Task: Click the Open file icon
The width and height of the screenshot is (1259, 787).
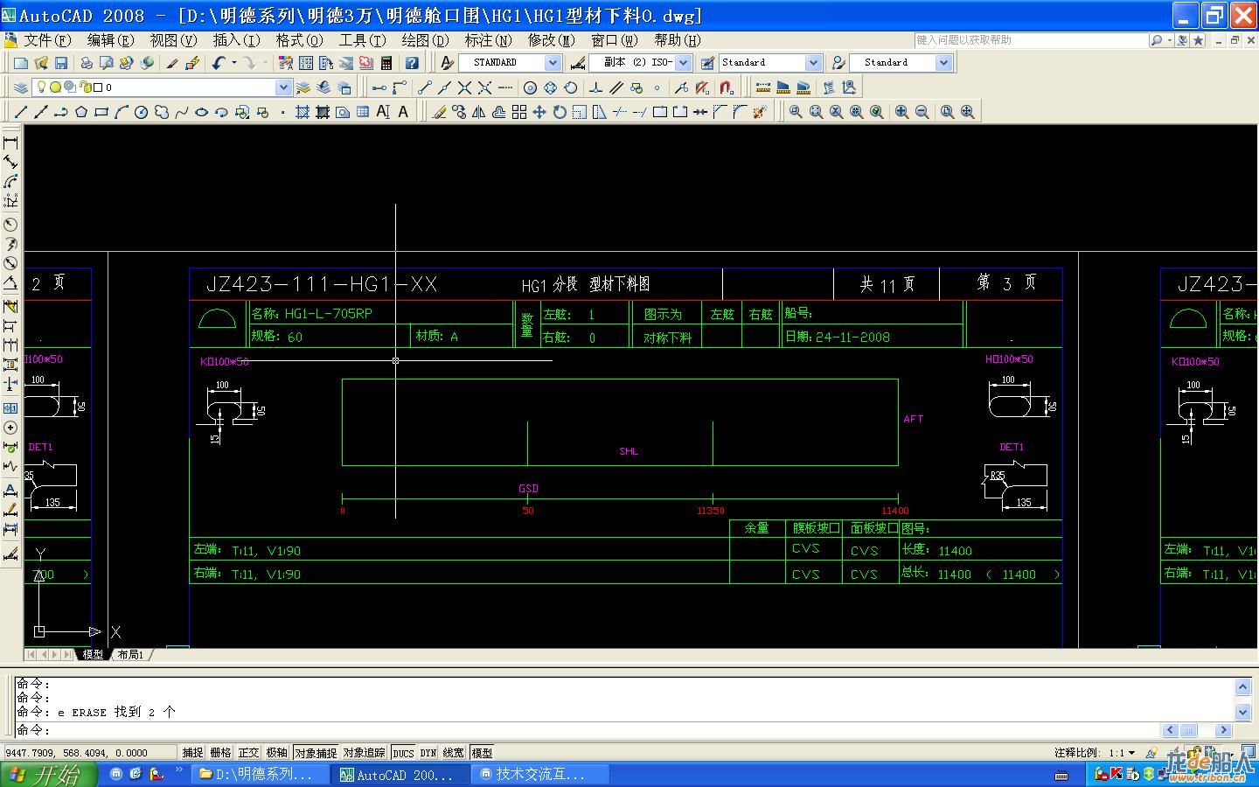Action: click(x=41, y=63)
